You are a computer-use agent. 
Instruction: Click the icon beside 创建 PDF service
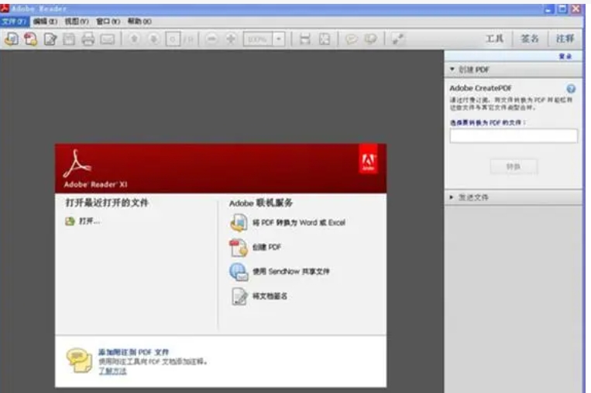click(x=239, y=248)
